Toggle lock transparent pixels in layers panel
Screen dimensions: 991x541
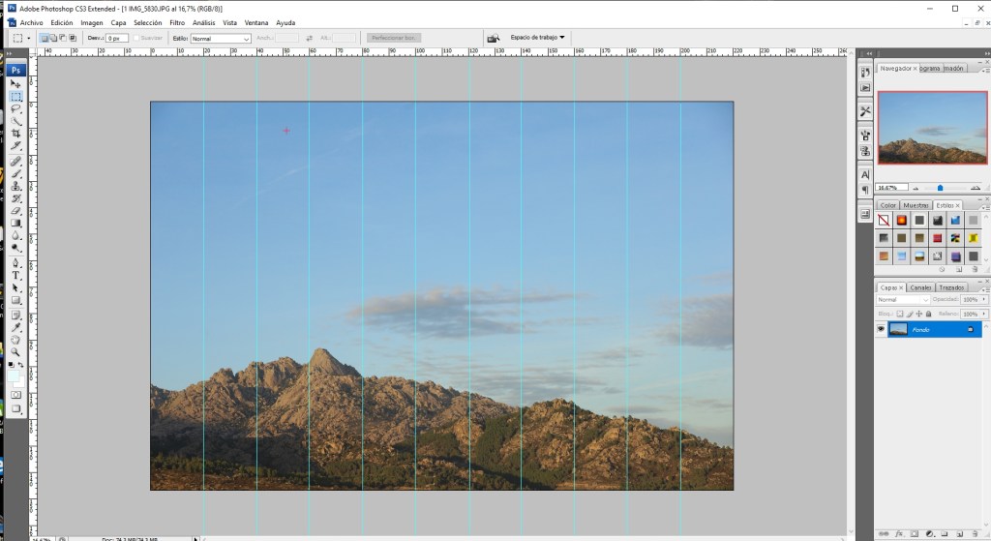tap(899, 314)
